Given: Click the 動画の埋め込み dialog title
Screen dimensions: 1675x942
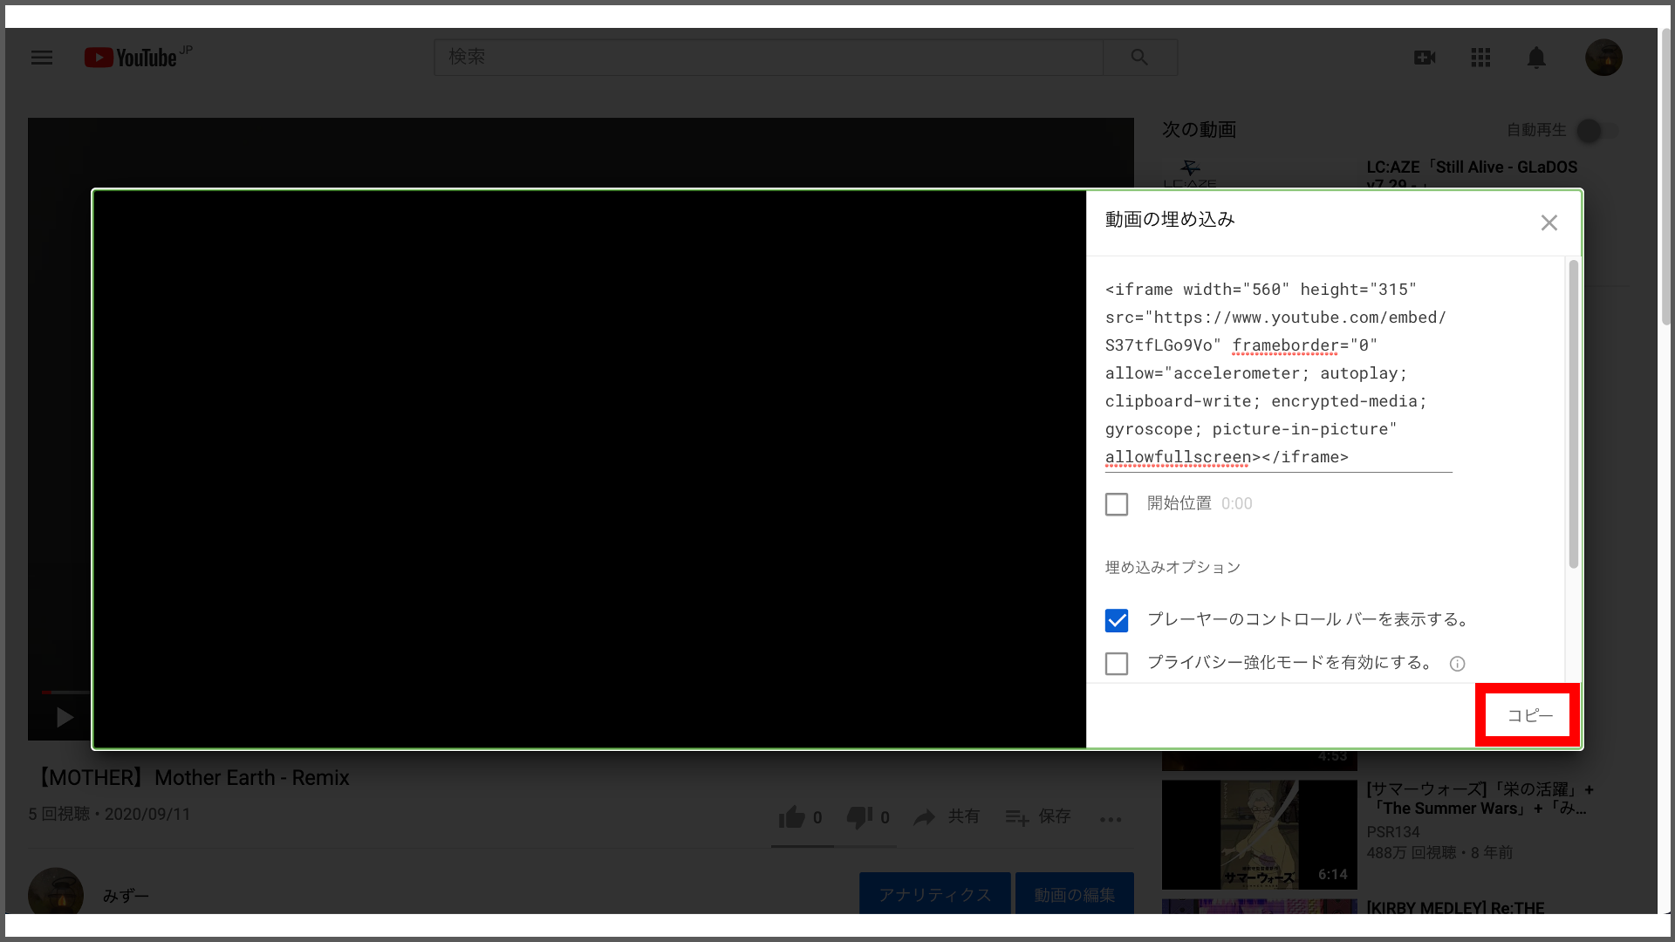Looking at the screenshot, I should click(1170, 220).
